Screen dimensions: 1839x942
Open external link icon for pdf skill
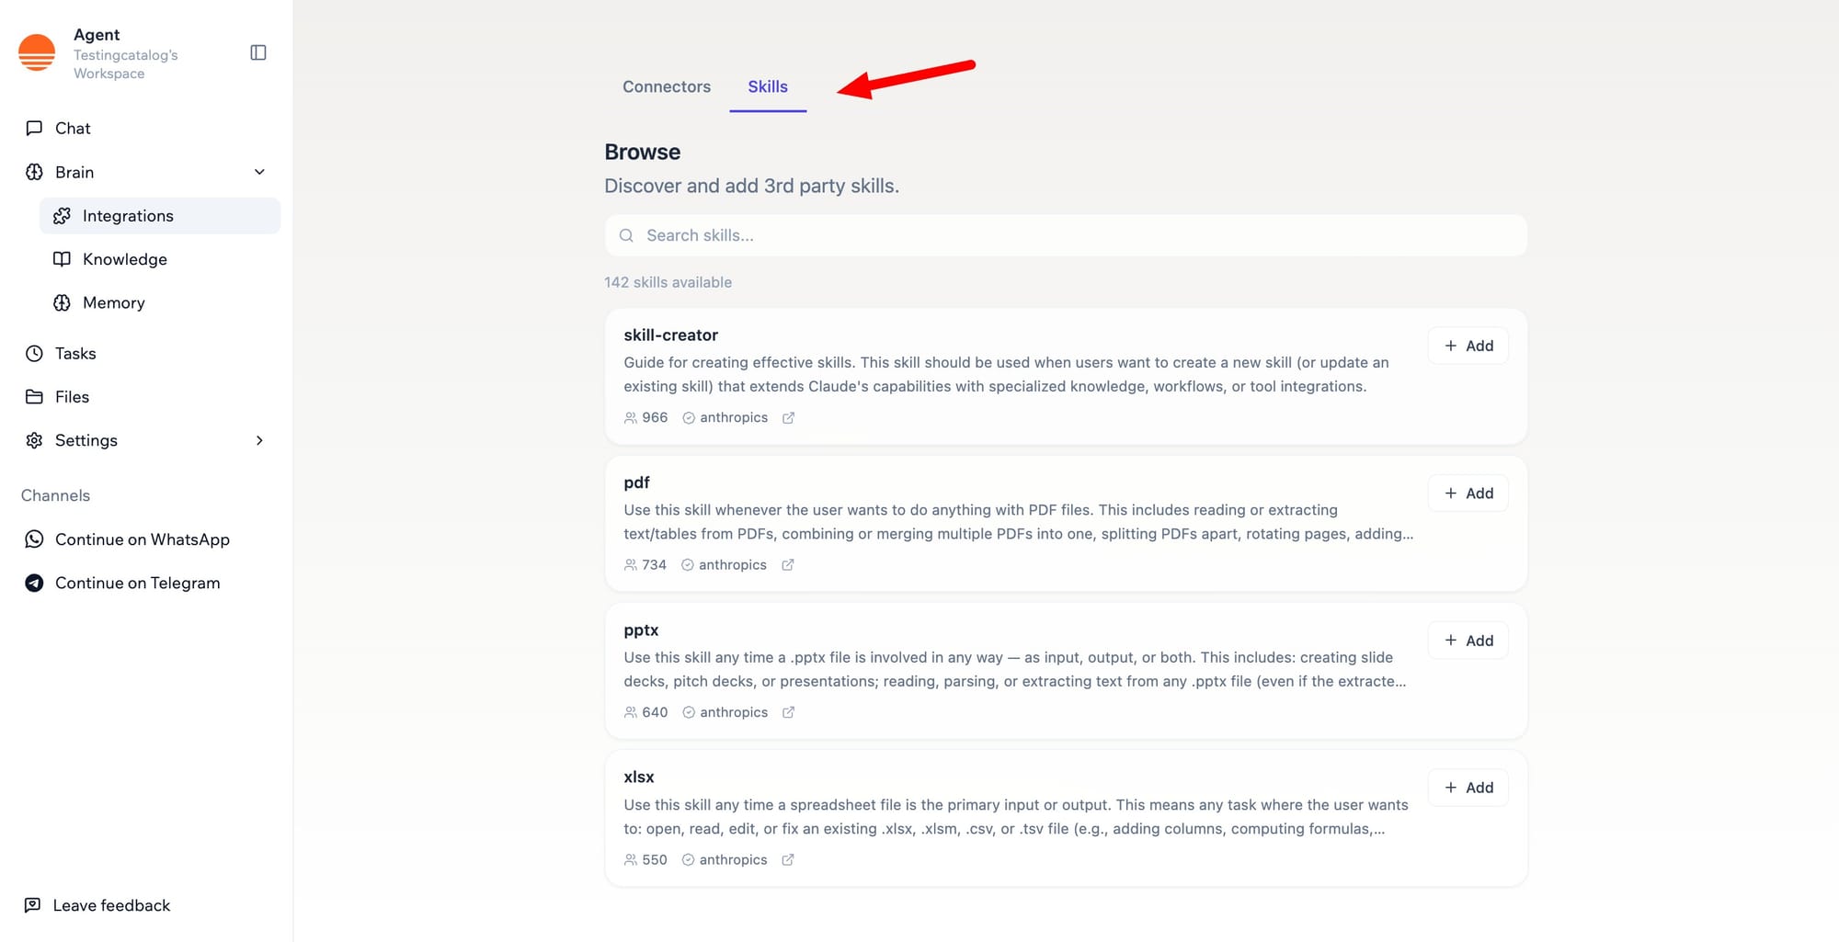[x=787, y=565]
